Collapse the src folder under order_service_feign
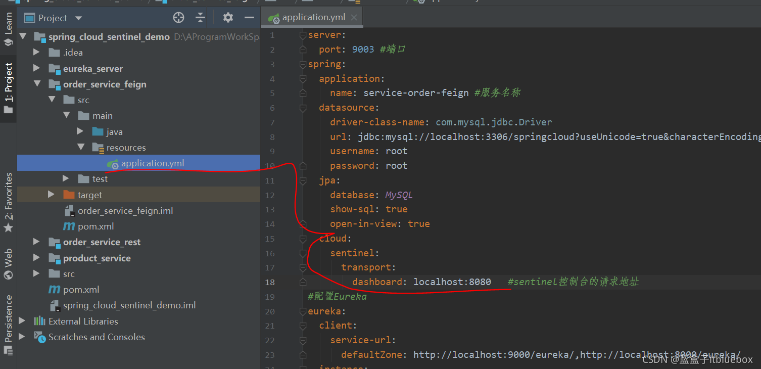Screen dimensions: 761x369 tap(52, 100)
